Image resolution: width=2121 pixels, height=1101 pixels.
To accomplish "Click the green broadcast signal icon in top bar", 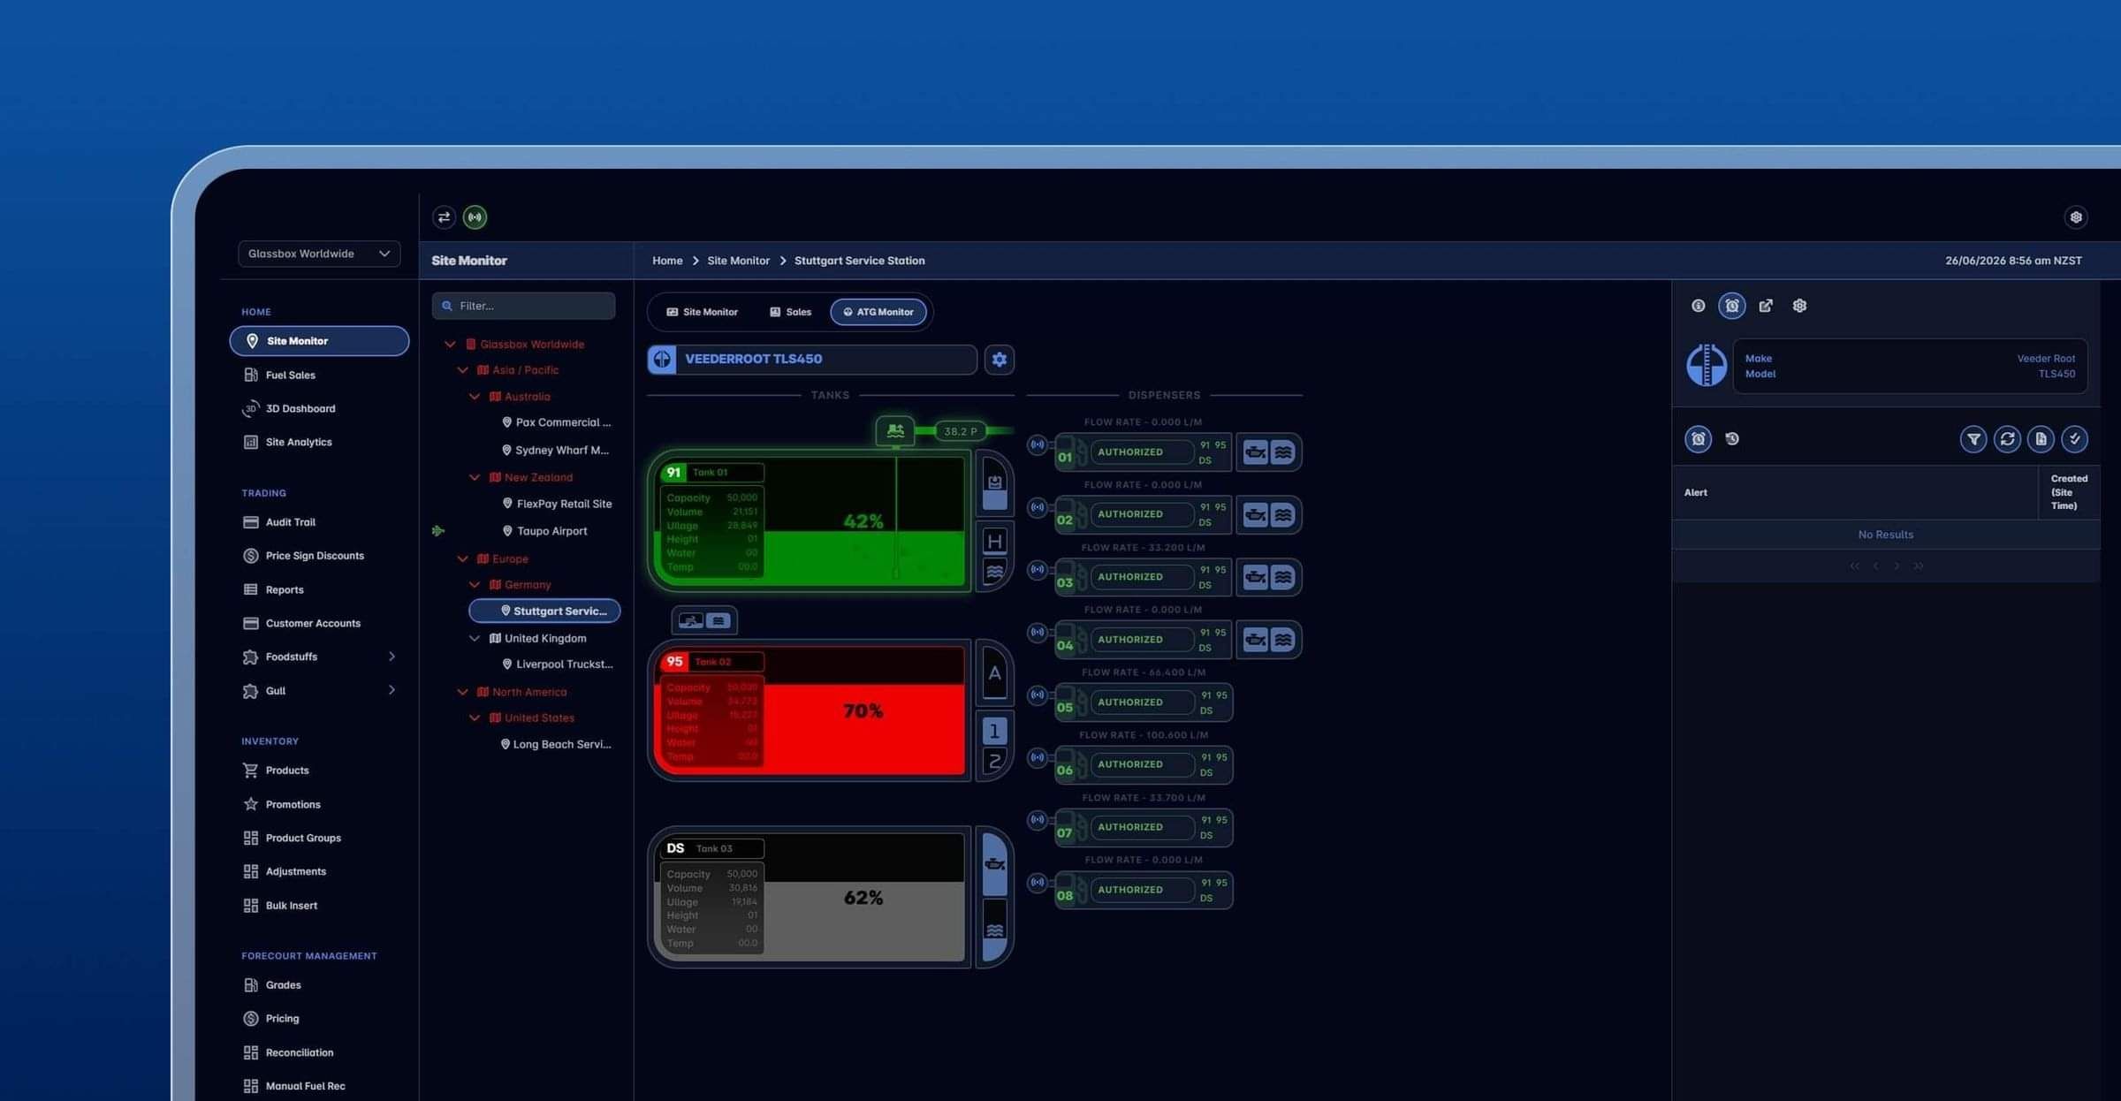I will tap(475, 217).
